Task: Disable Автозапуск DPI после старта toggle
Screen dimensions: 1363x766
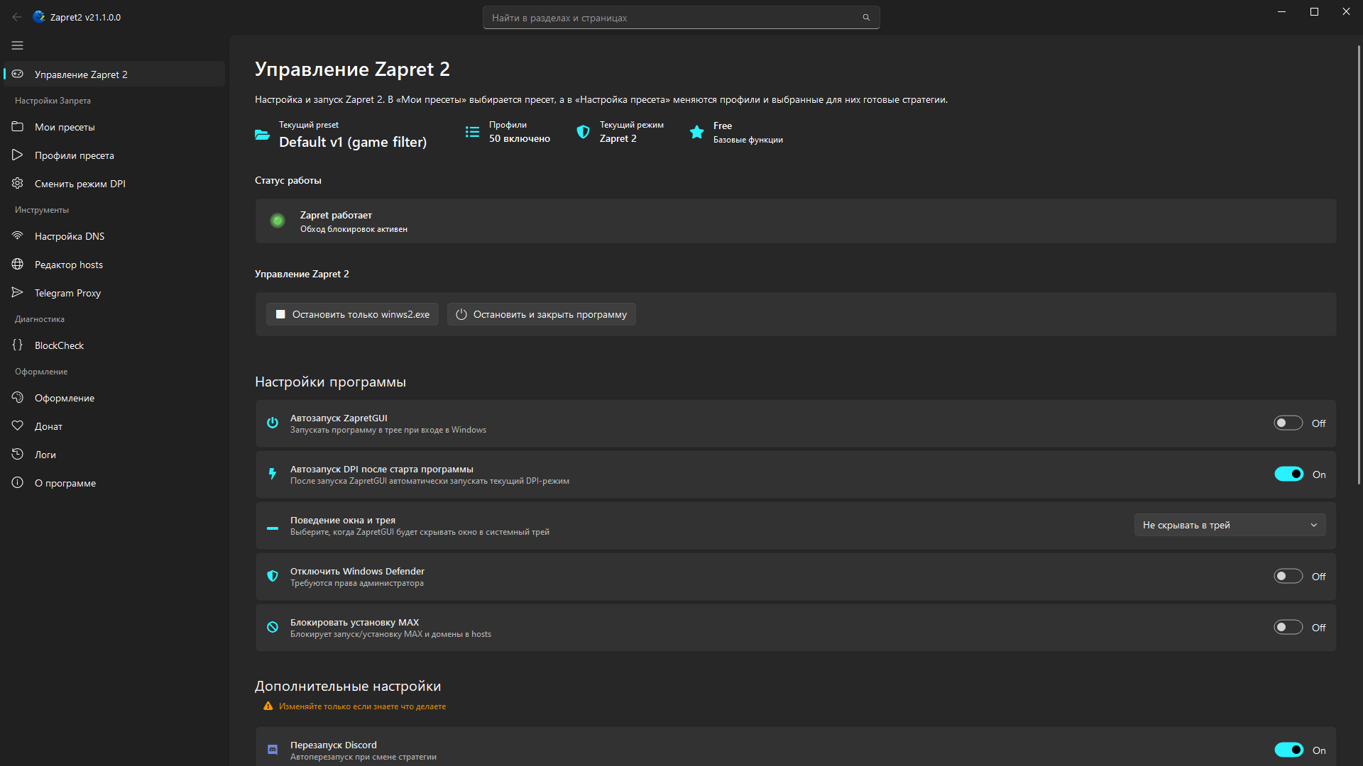Action: click(1288, 474)
